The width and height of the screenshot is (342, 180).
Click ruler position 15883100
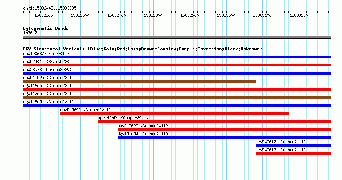pyautogui.click(x=262, y=15)
